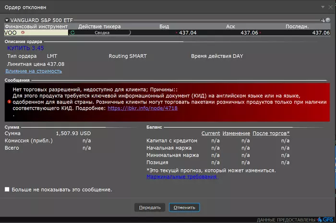The width and height of the screenshot is (336, 223).
Task: Click the Минимальная маржа row label
Action: (172, 155)
